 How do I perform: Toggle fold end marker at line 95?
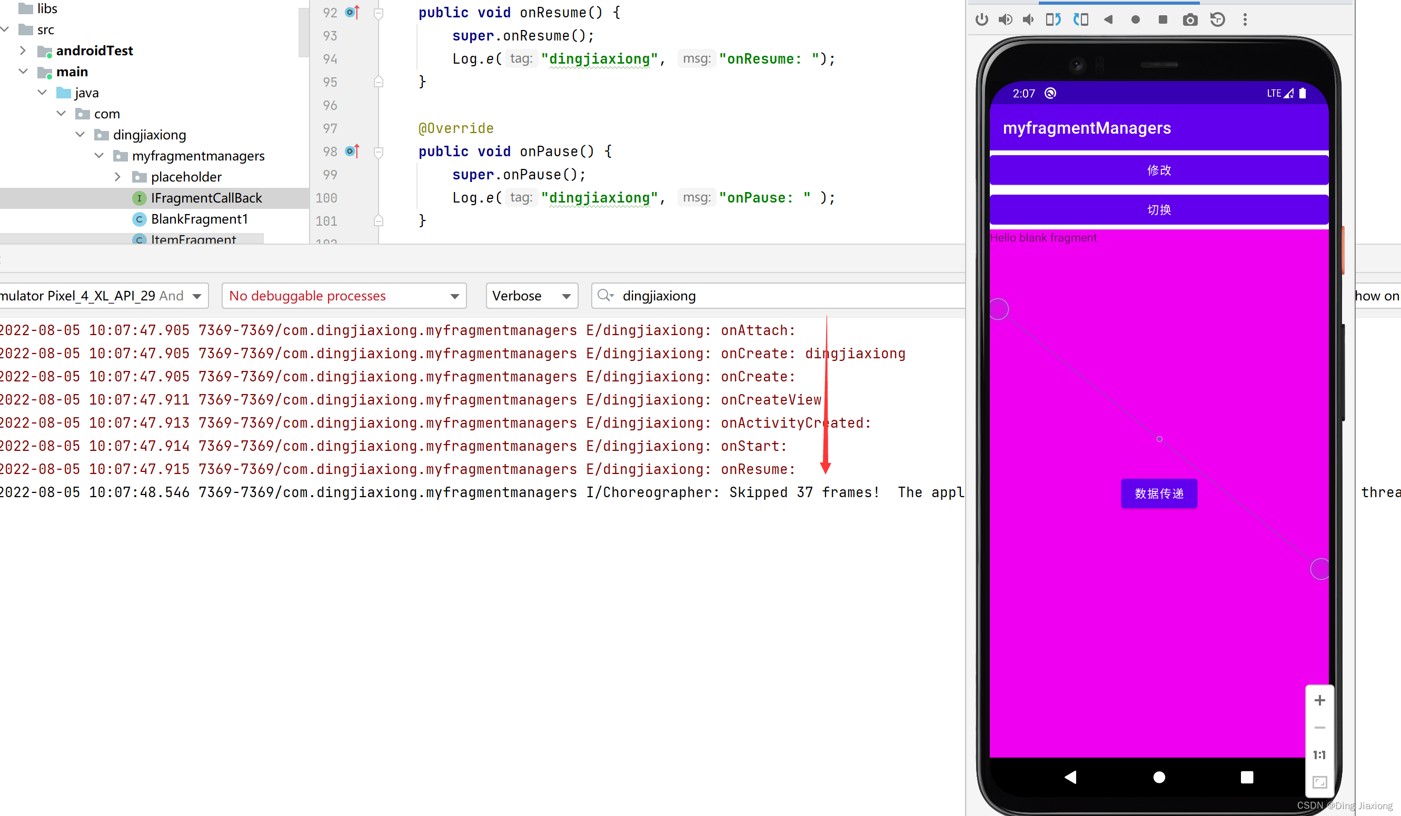tap(379, 82)
